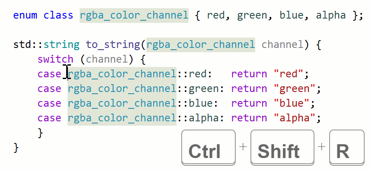
Task: Click the switch keyword
Action: pyautogui.click(x=55, y=59)
